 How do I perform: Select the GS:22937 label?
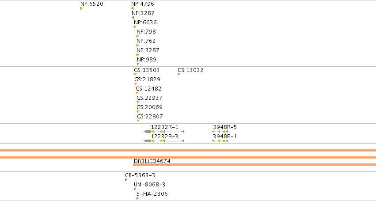[150, 98]
